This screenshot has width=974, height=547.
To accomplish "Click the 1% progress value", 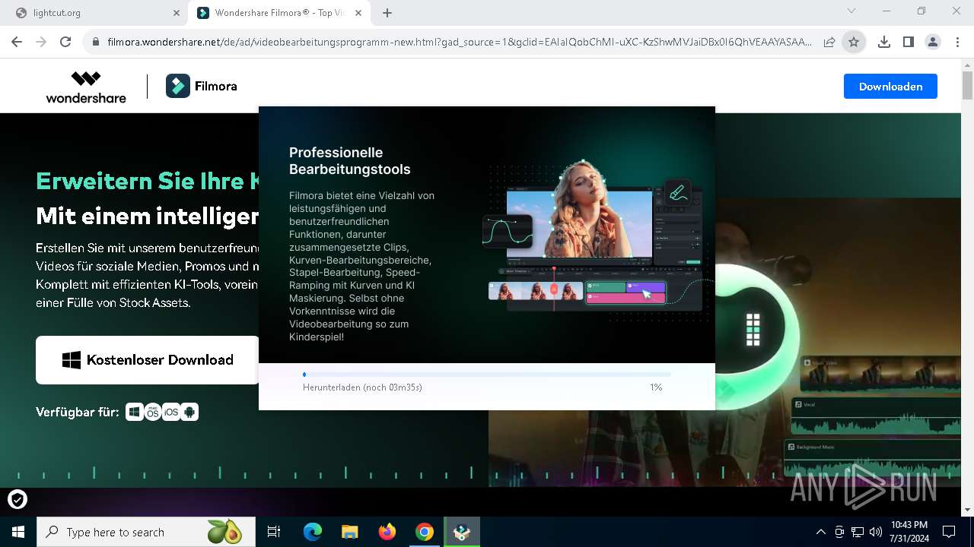I will tap(656, 387).
